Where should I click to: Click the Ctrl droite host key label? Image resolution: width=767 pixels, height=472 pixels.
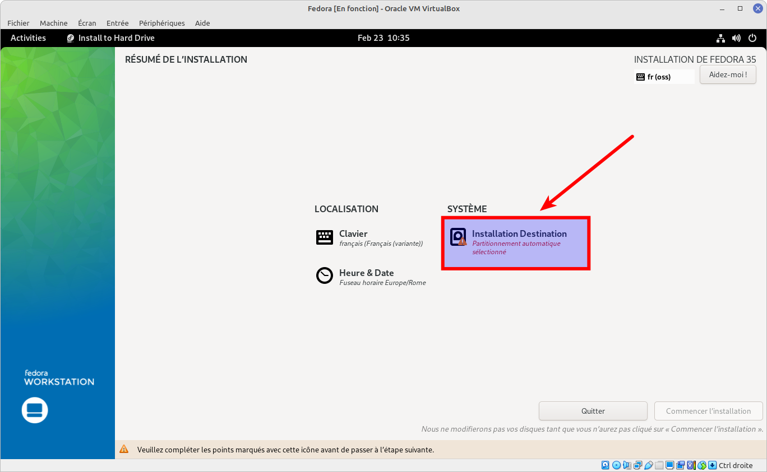tap(736, 465)
